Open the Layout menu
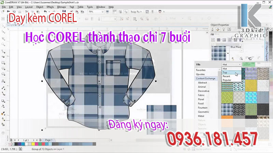The width and height of the screenshot is (273, 153). 29,7
